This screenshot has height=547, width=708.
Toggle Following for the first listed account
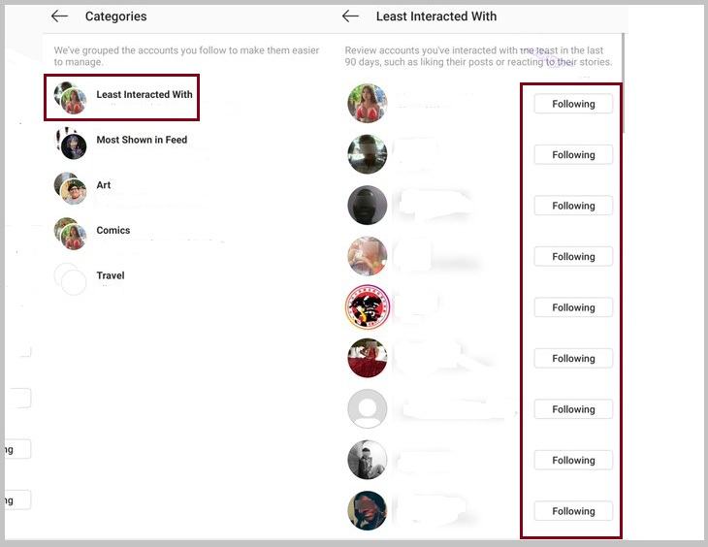click(573, 104)
